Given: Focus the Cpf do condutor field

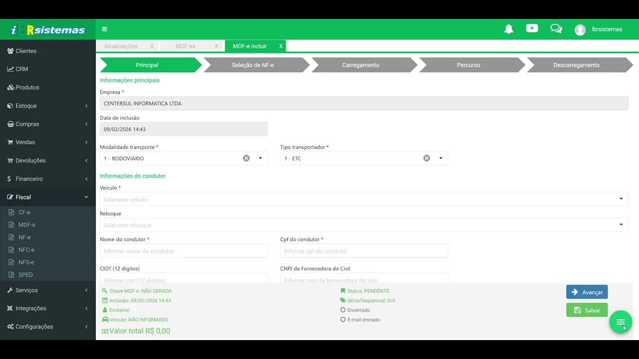Looking at the screenshot, I should (x=364, y=251).
